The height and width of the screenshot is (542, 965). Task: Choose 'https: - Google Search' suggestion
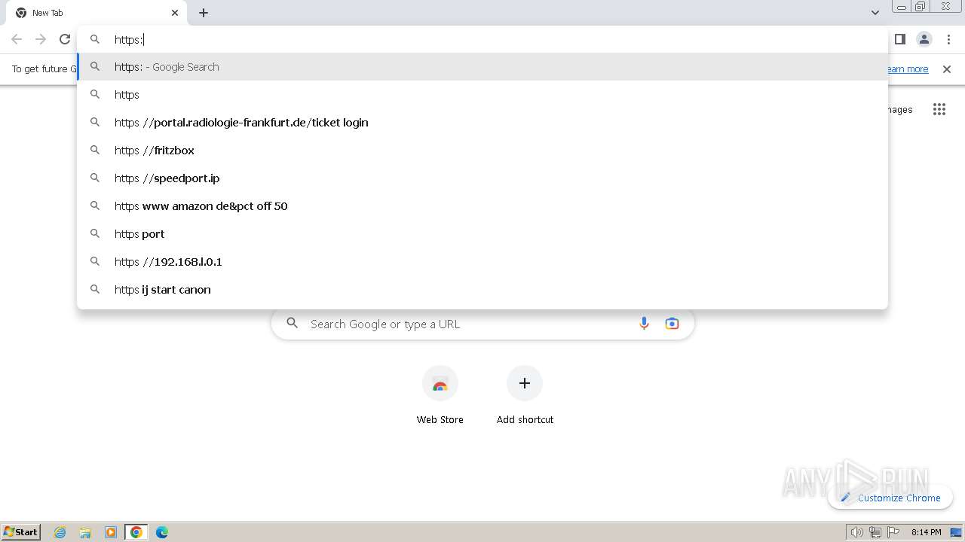[x=482, y=67]
